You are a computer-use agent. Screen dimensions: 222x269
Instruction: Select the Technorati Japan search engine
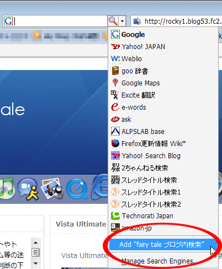tap(163, 216)
